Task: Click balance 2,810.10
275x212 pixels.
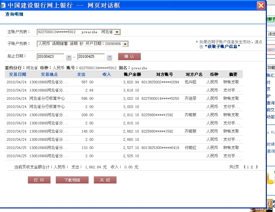Action: click(131, 123)
